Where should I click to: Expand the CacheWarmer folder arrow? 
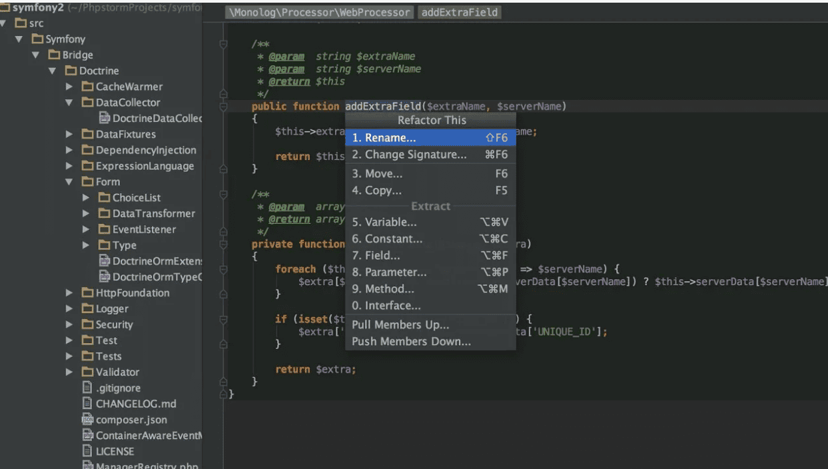[69, 87]
